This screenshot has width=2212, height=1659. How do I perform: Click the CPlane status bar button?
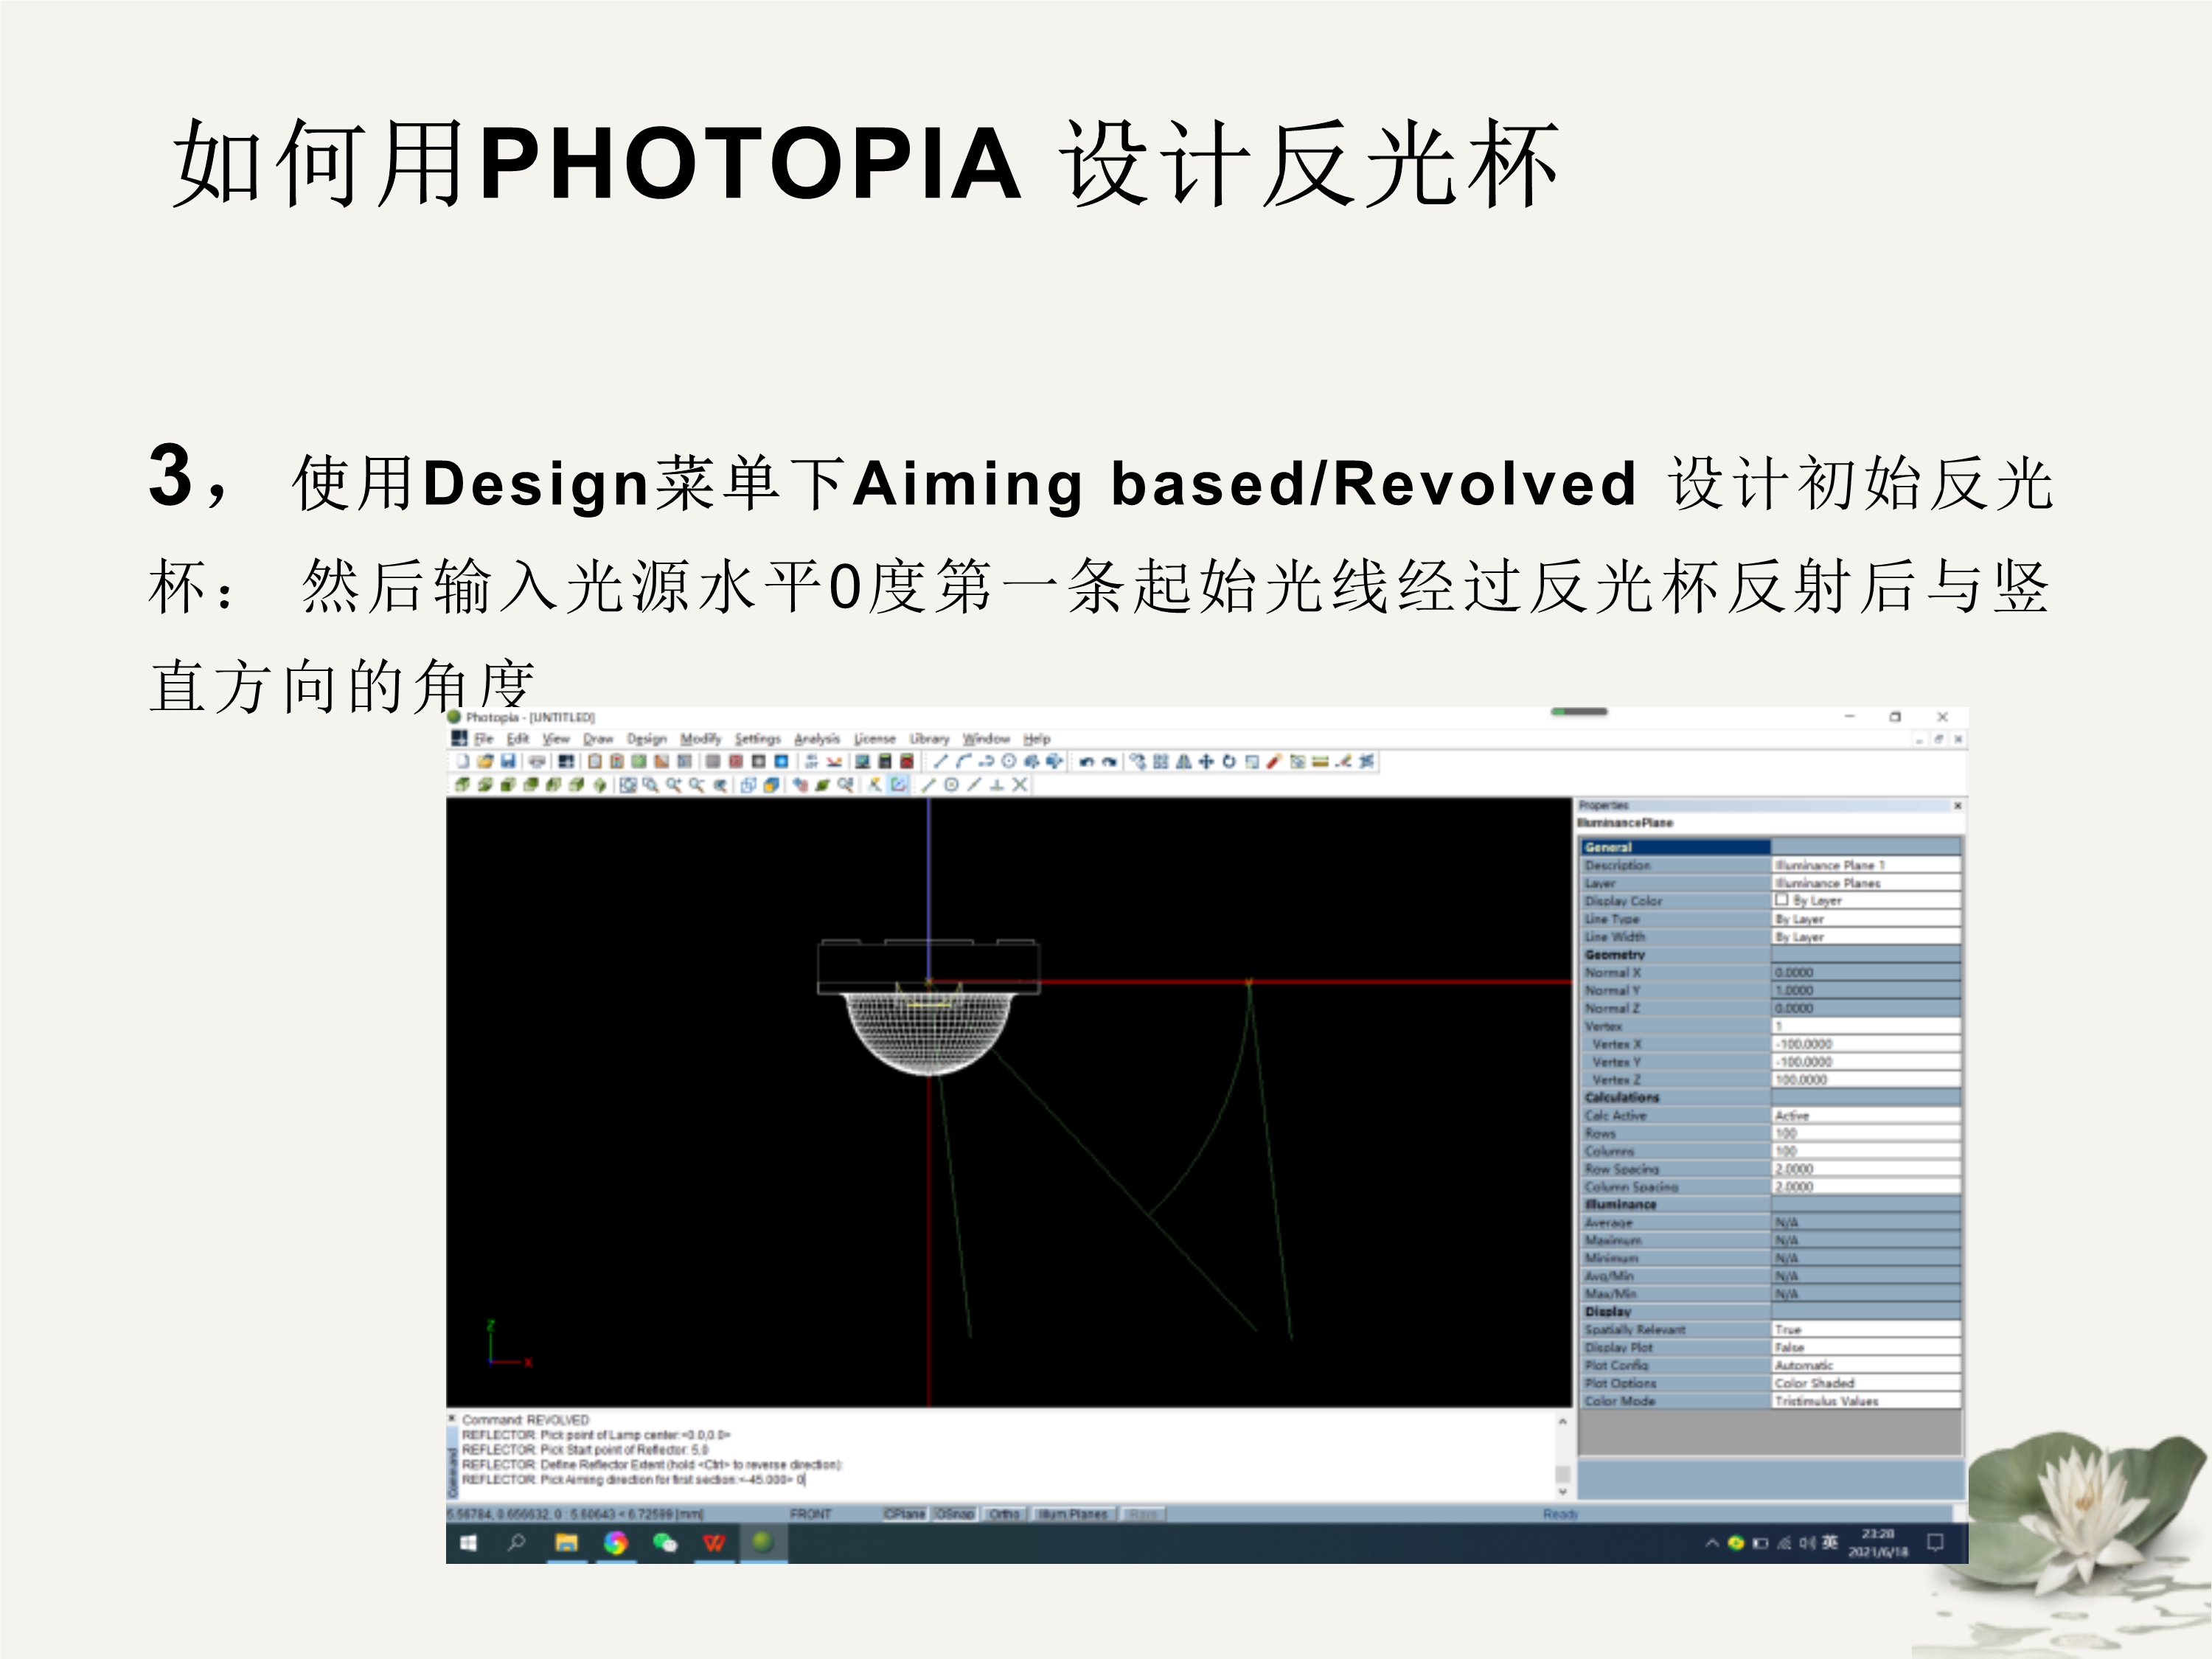(904, 1514)
